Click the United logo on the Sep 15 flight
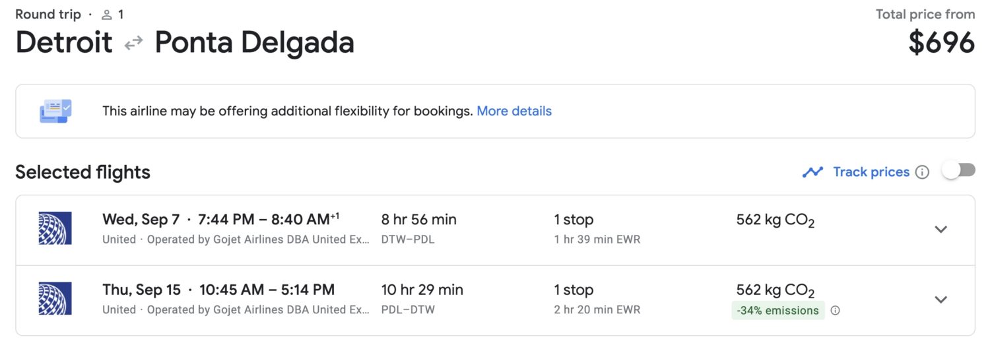Image resolution: width=990 pixels, height=351 pixels. pyautogui.click(x=55, y=298)
